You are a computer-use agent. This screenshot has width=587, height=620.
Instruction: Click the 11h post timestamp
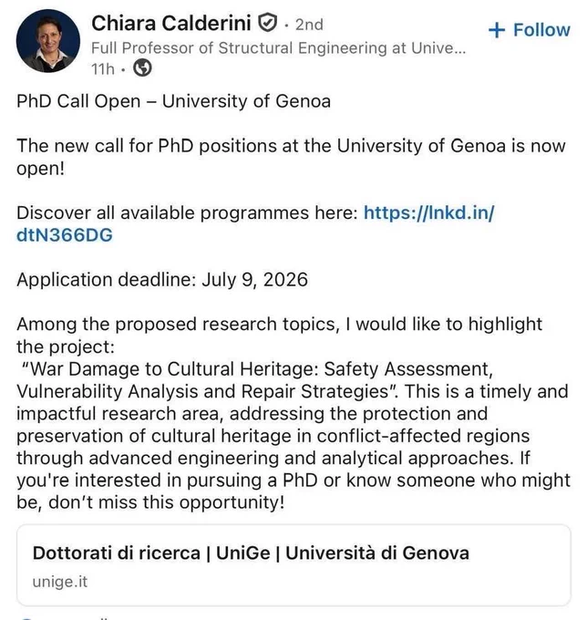(x=103, y=69)
